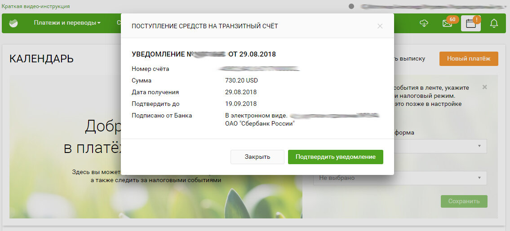Viewport: 510px width, 231px height.
Task: Open the cloud download icon
Action: pyautogui.click(x=424, y=23)
